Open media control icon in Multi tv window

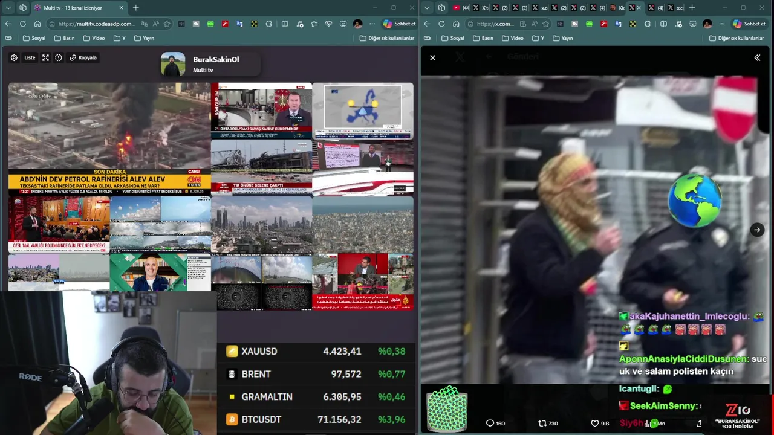(299, 24)
